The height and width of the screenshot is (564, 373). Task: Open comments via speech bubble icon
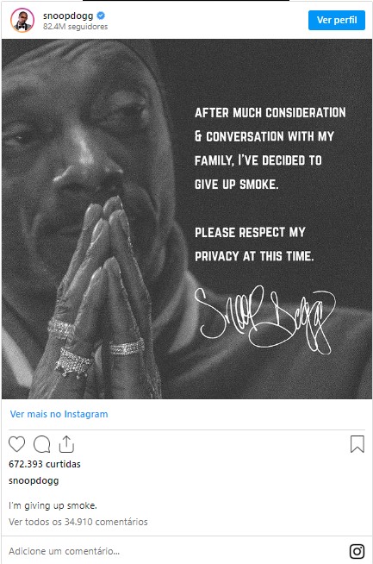(41, 444)
